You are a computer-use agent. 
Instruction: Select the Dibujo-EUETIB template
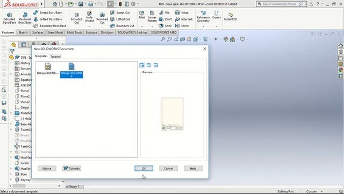[48, 69]
